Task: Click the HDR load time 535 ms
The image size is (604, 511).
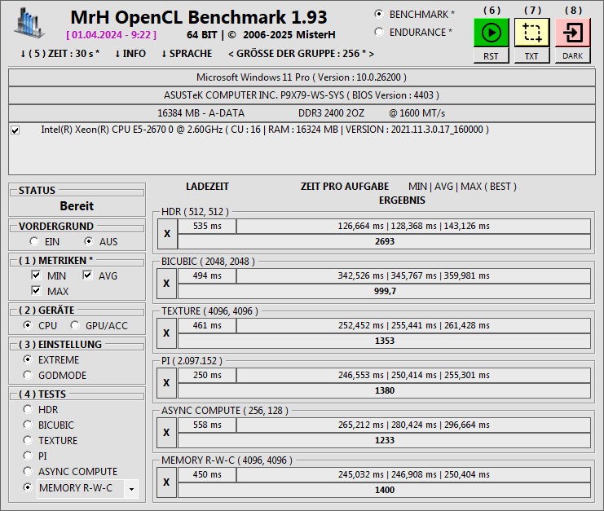Action: click(x=207, y=226)
